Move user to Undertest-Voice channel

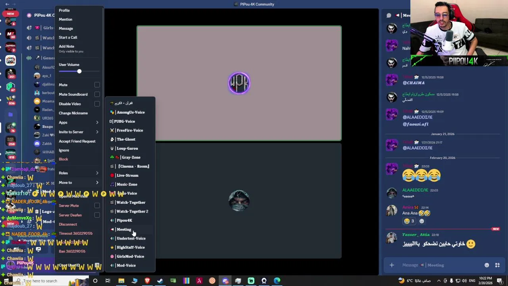[130, 238]
